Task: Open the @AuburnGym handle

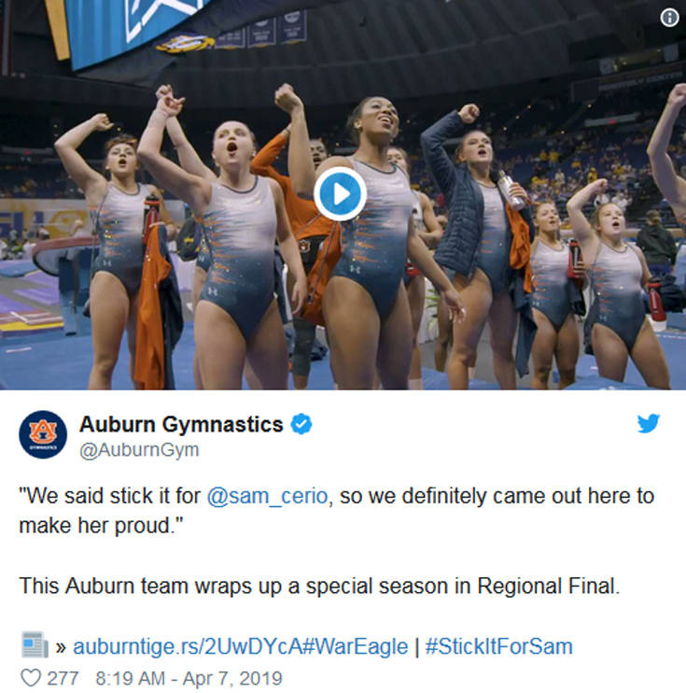Action: (139, 450)
